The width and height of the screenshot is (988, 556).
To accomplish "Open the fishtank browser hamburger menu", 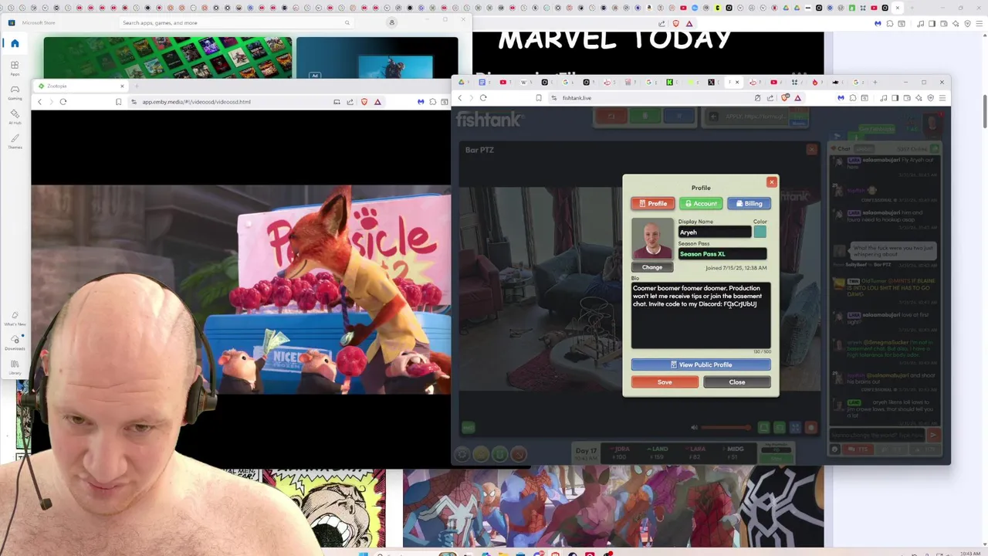I will pos(942,98).
